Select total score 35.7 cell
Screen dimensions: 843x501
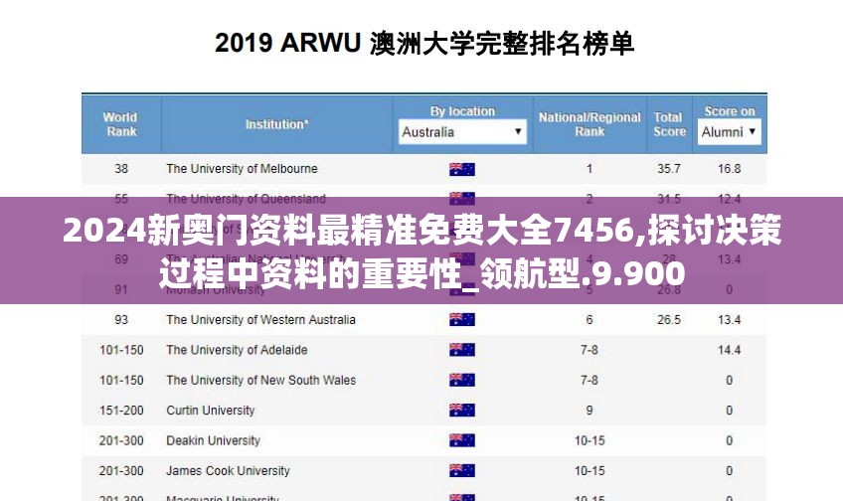[x=669, y=169]
